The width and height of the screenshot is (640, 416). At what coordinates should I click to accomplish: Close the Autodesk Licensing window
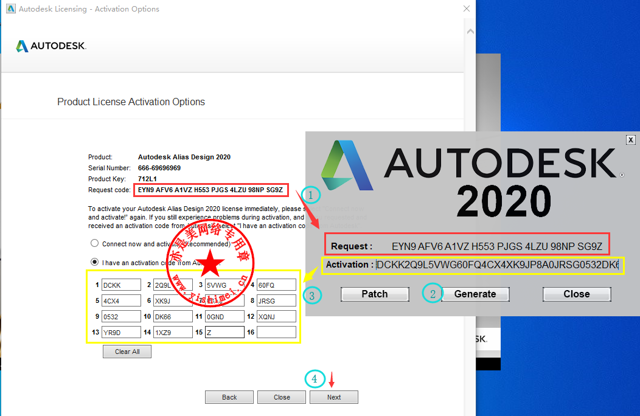(467, 9)
